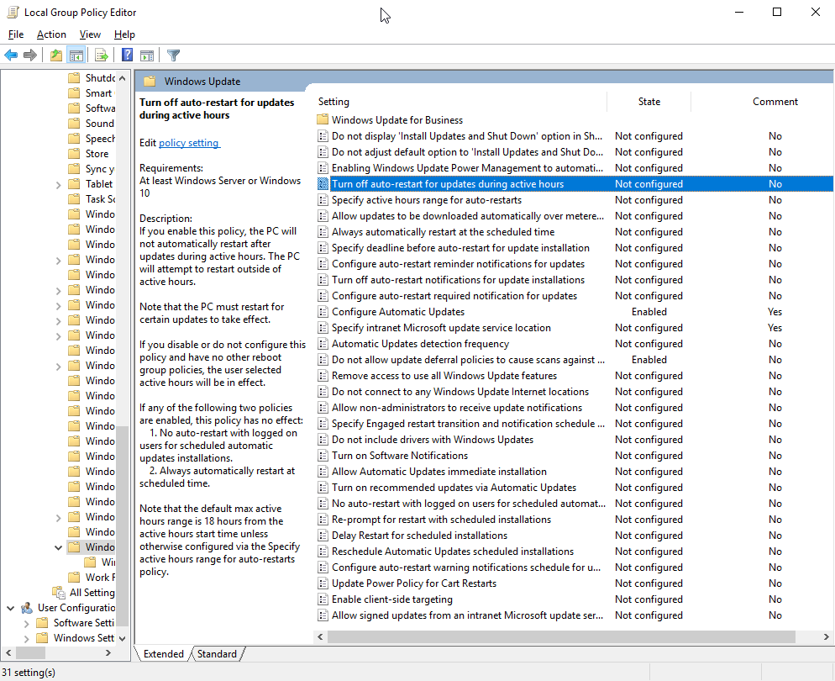Select 'Allow Automatic Updates immediate installation'

(439, 472)
